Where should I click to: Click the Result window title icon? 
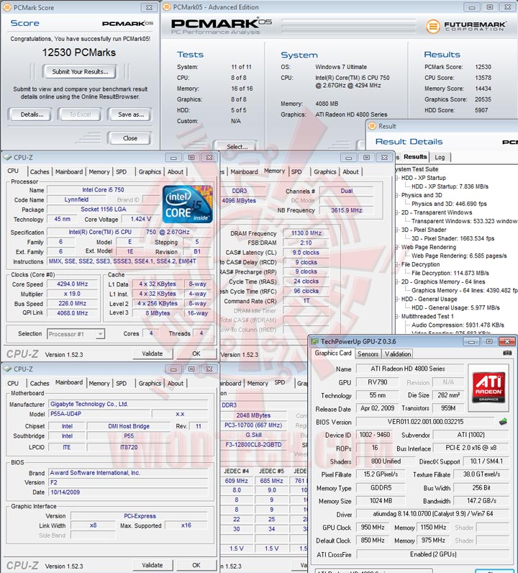[x=372, y=126]
